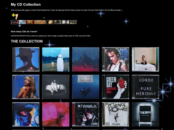Viewport: 174px width, 130px height.
Task: Open Green Day American Idiot album
Action: click(x=116, y=87)
